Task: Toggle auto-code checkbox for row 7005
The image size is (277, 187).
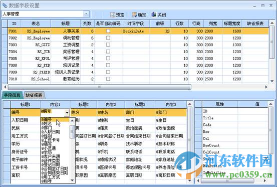Action: coord(108,58)
